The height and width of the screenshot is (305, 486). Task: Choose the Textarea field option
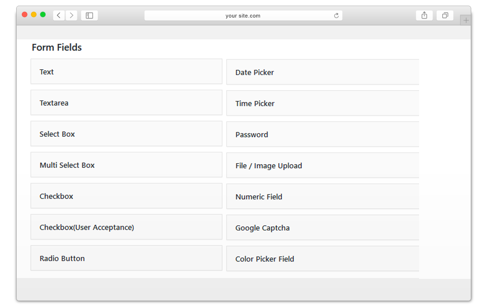point(126,102)
